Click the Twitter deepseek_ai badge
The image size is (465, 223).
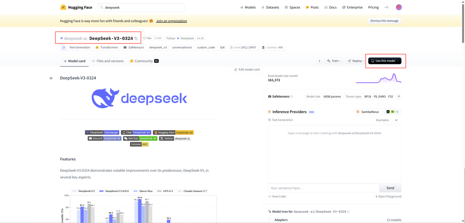tap(175, 138)
